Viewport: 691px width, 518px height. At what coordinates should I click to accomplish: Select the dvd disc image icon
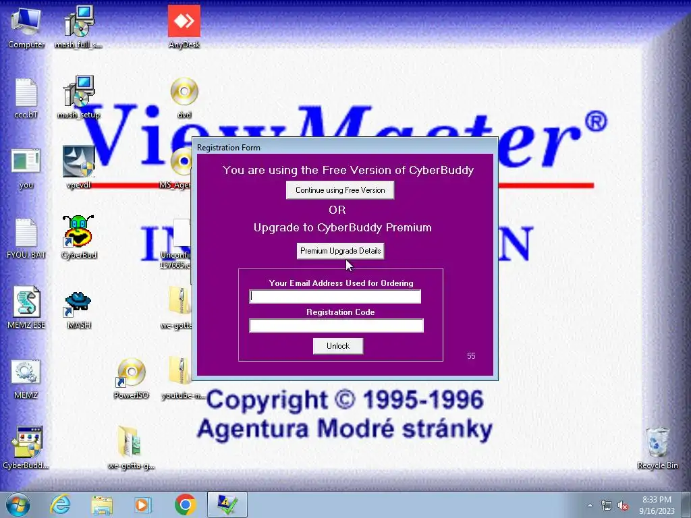click(x=184, y=98)
